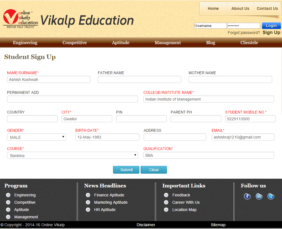
Task: Click the Father Name field
Action: click(x=139, y=80)
